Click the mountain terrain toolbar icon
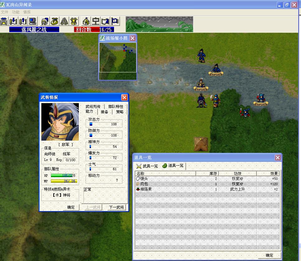The height and width of the screenshot is (261, 301). pos(64,21)
